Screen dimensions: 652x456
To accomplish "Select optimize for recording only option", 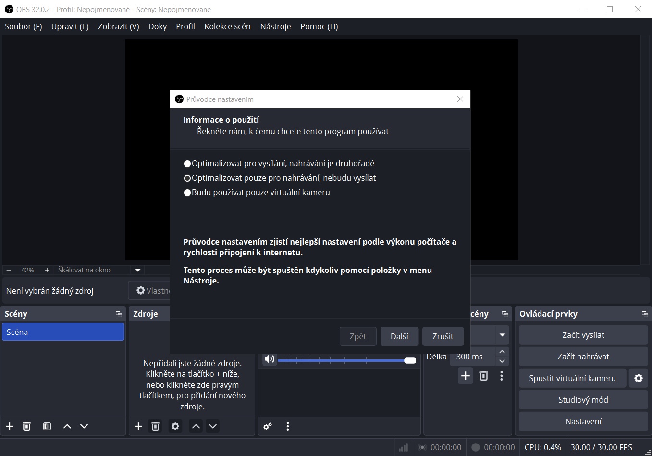I will point(187,178).
